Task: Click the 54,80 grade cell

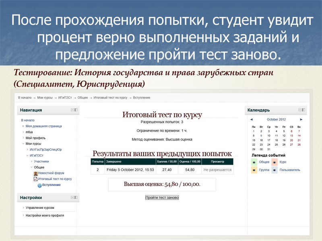Action: click(x=190, y=170)
